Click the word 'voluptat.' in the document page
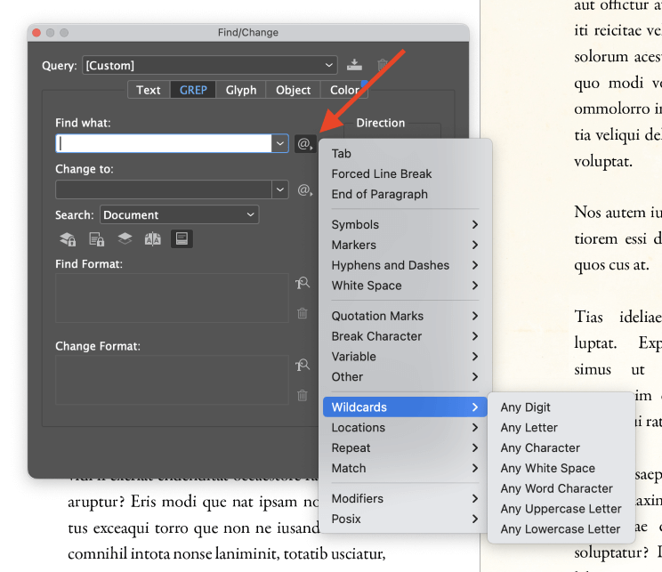662x572 pixels. point(603,162)
